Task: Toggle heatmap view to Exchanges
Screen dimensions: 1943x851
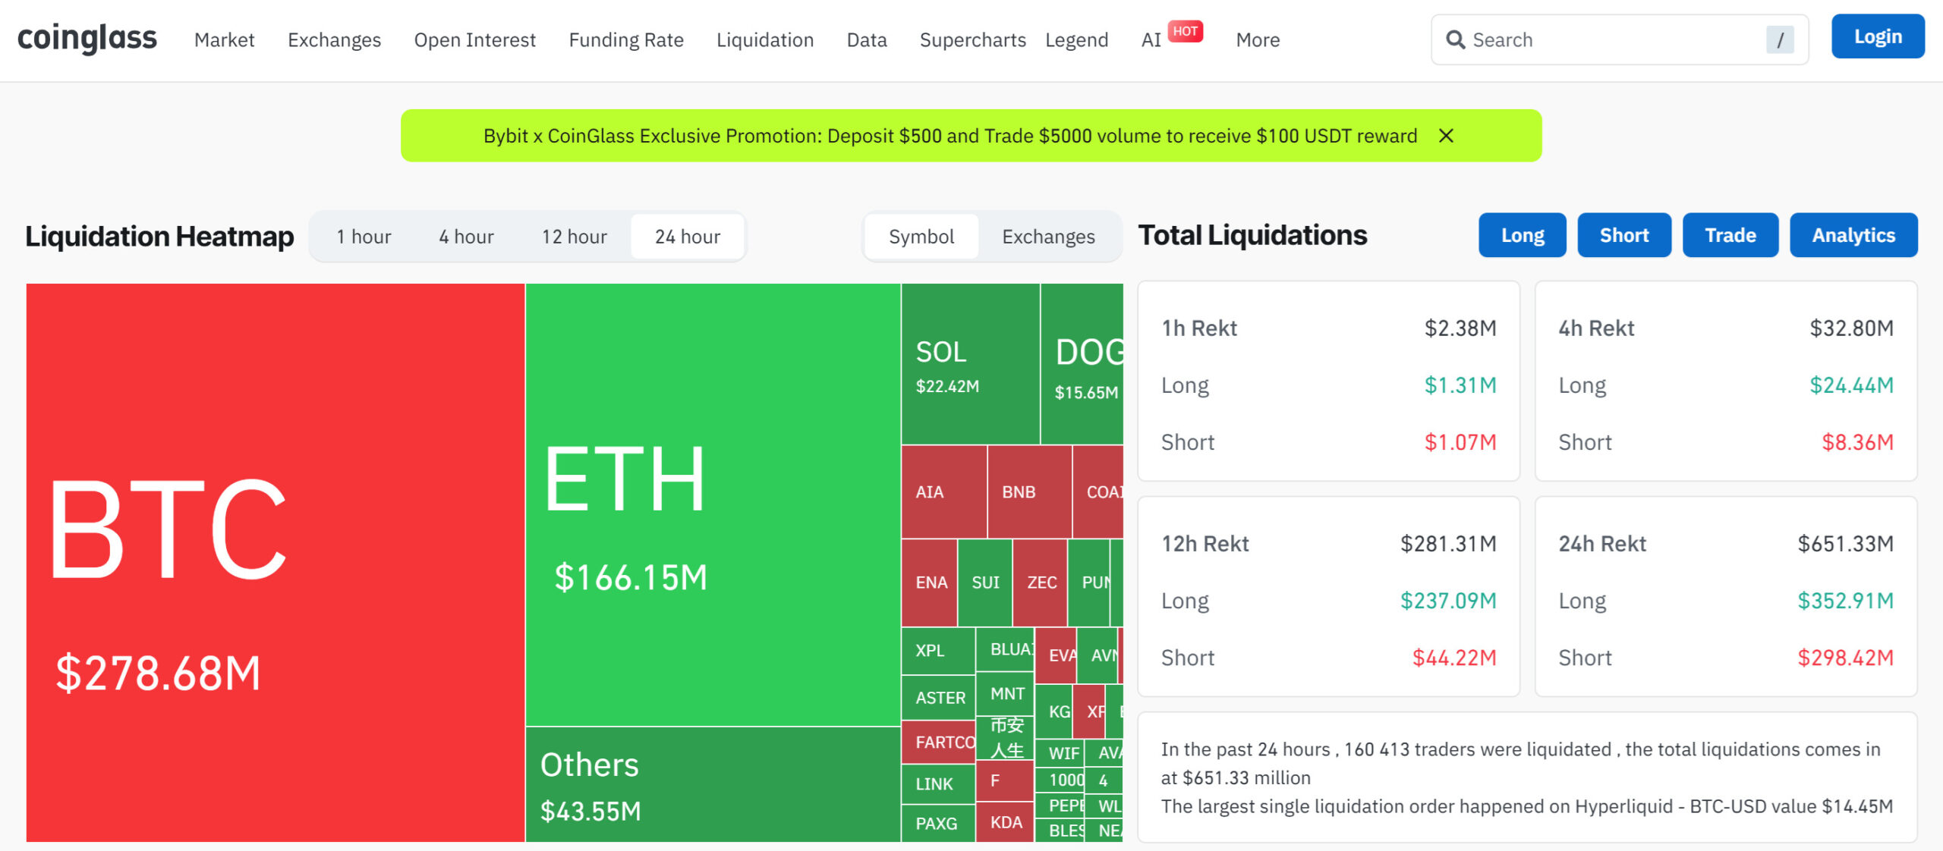Action: coord(1048,237)
